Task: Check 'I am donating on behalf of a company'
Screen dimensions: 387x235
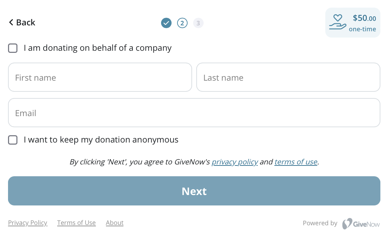Action: [x=13, y=48]
